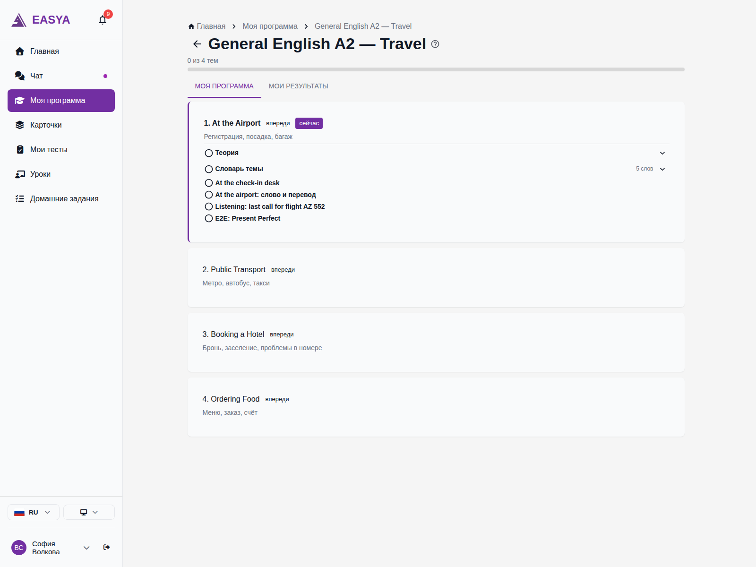
Task: Expand the Словарь темы chevron
Action: (x=662, y=169)
